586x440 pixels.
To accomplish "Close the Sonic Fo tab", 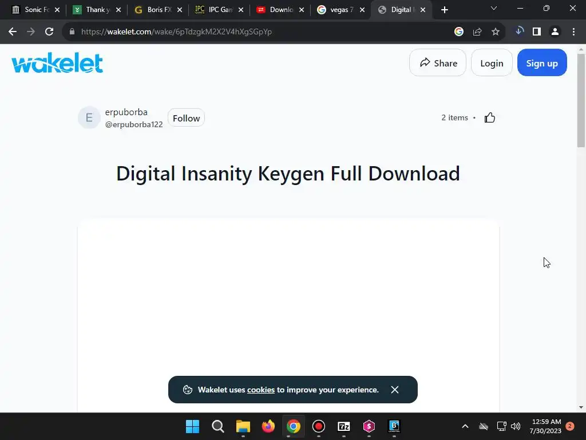I will click(57, 10).
